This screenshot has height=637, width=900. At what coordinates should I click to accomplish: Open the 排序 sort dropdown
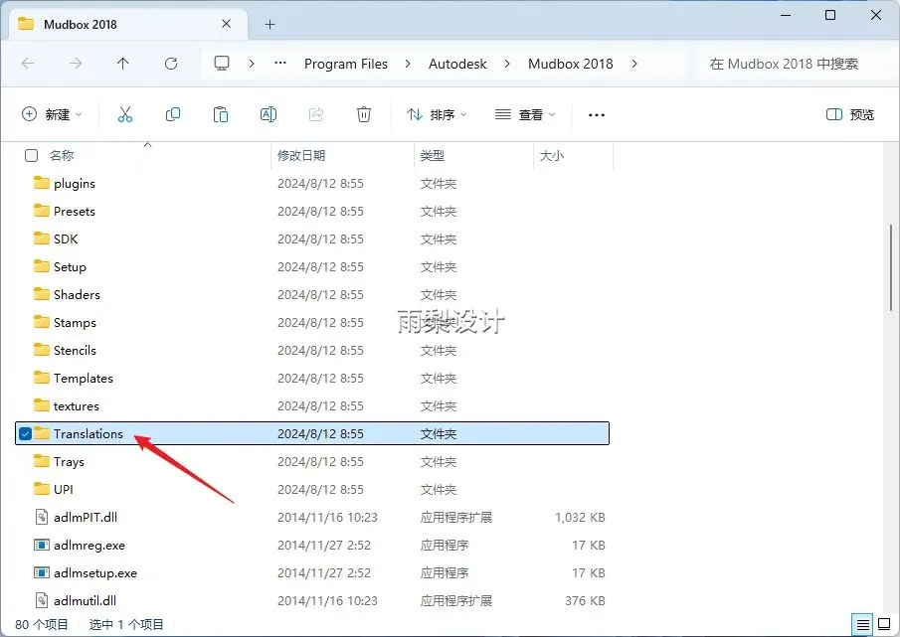tap(437, 114)
